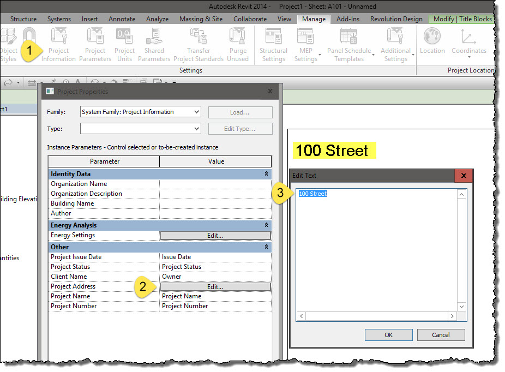Click the Redo arrow in quick toolbar
Viewport: 505px width, 372px height.
(8, 82)
